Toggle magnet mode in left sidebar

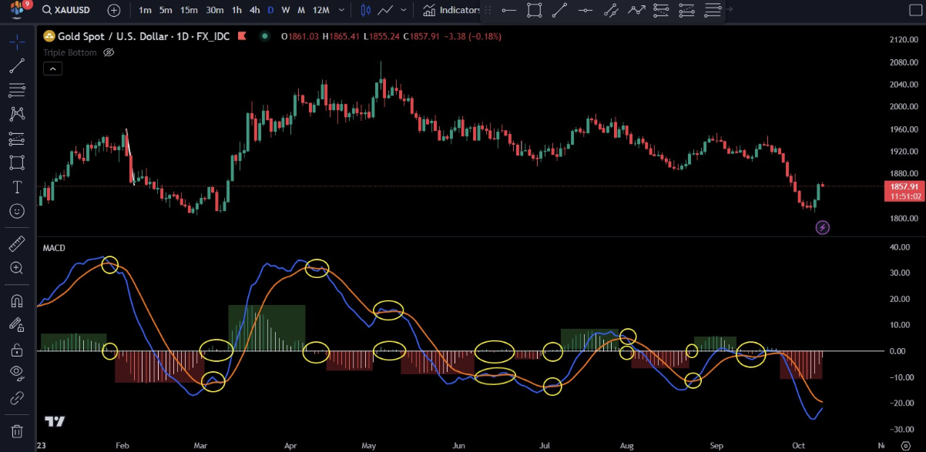[16, 301]
